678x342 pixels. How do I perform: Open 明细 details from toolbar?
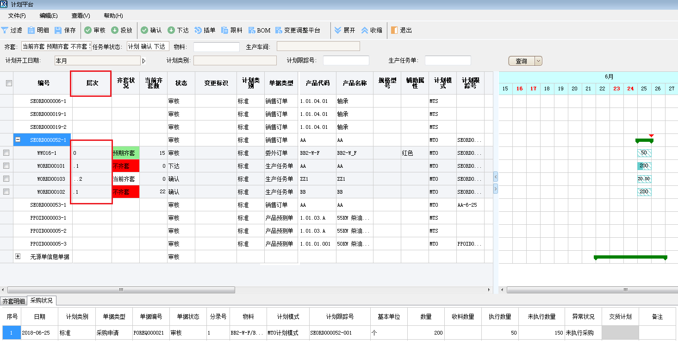coord(38,30)
